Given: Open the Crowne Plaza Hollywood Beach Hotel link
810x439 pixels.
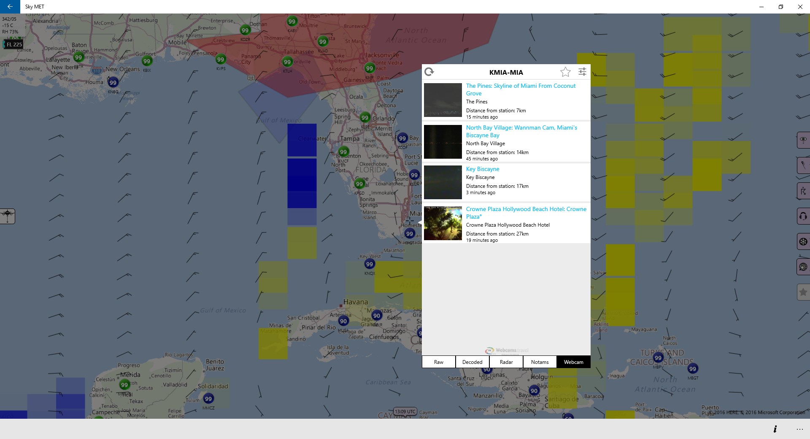Looking at the screenshot, I should pos(526,213).
